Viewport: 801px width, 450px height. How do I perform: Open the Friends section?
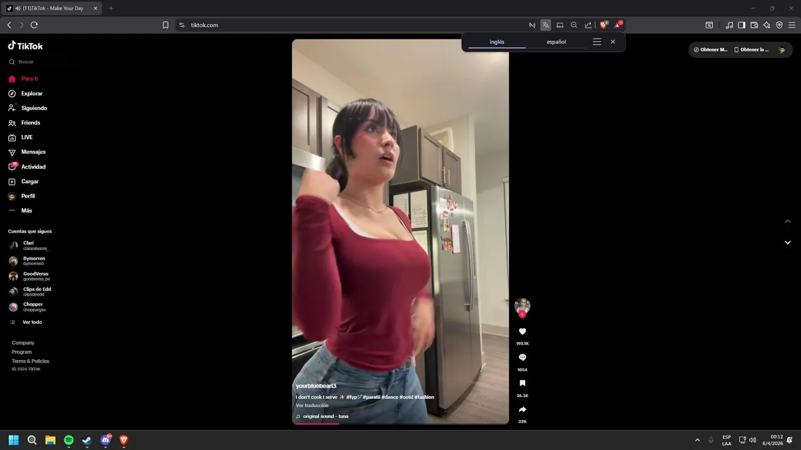(x=24, y=122)
